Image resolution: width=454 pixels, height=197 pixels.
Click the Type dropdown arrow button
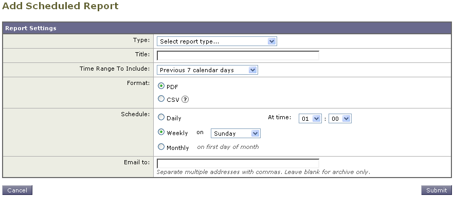click(x=271, y=41)
